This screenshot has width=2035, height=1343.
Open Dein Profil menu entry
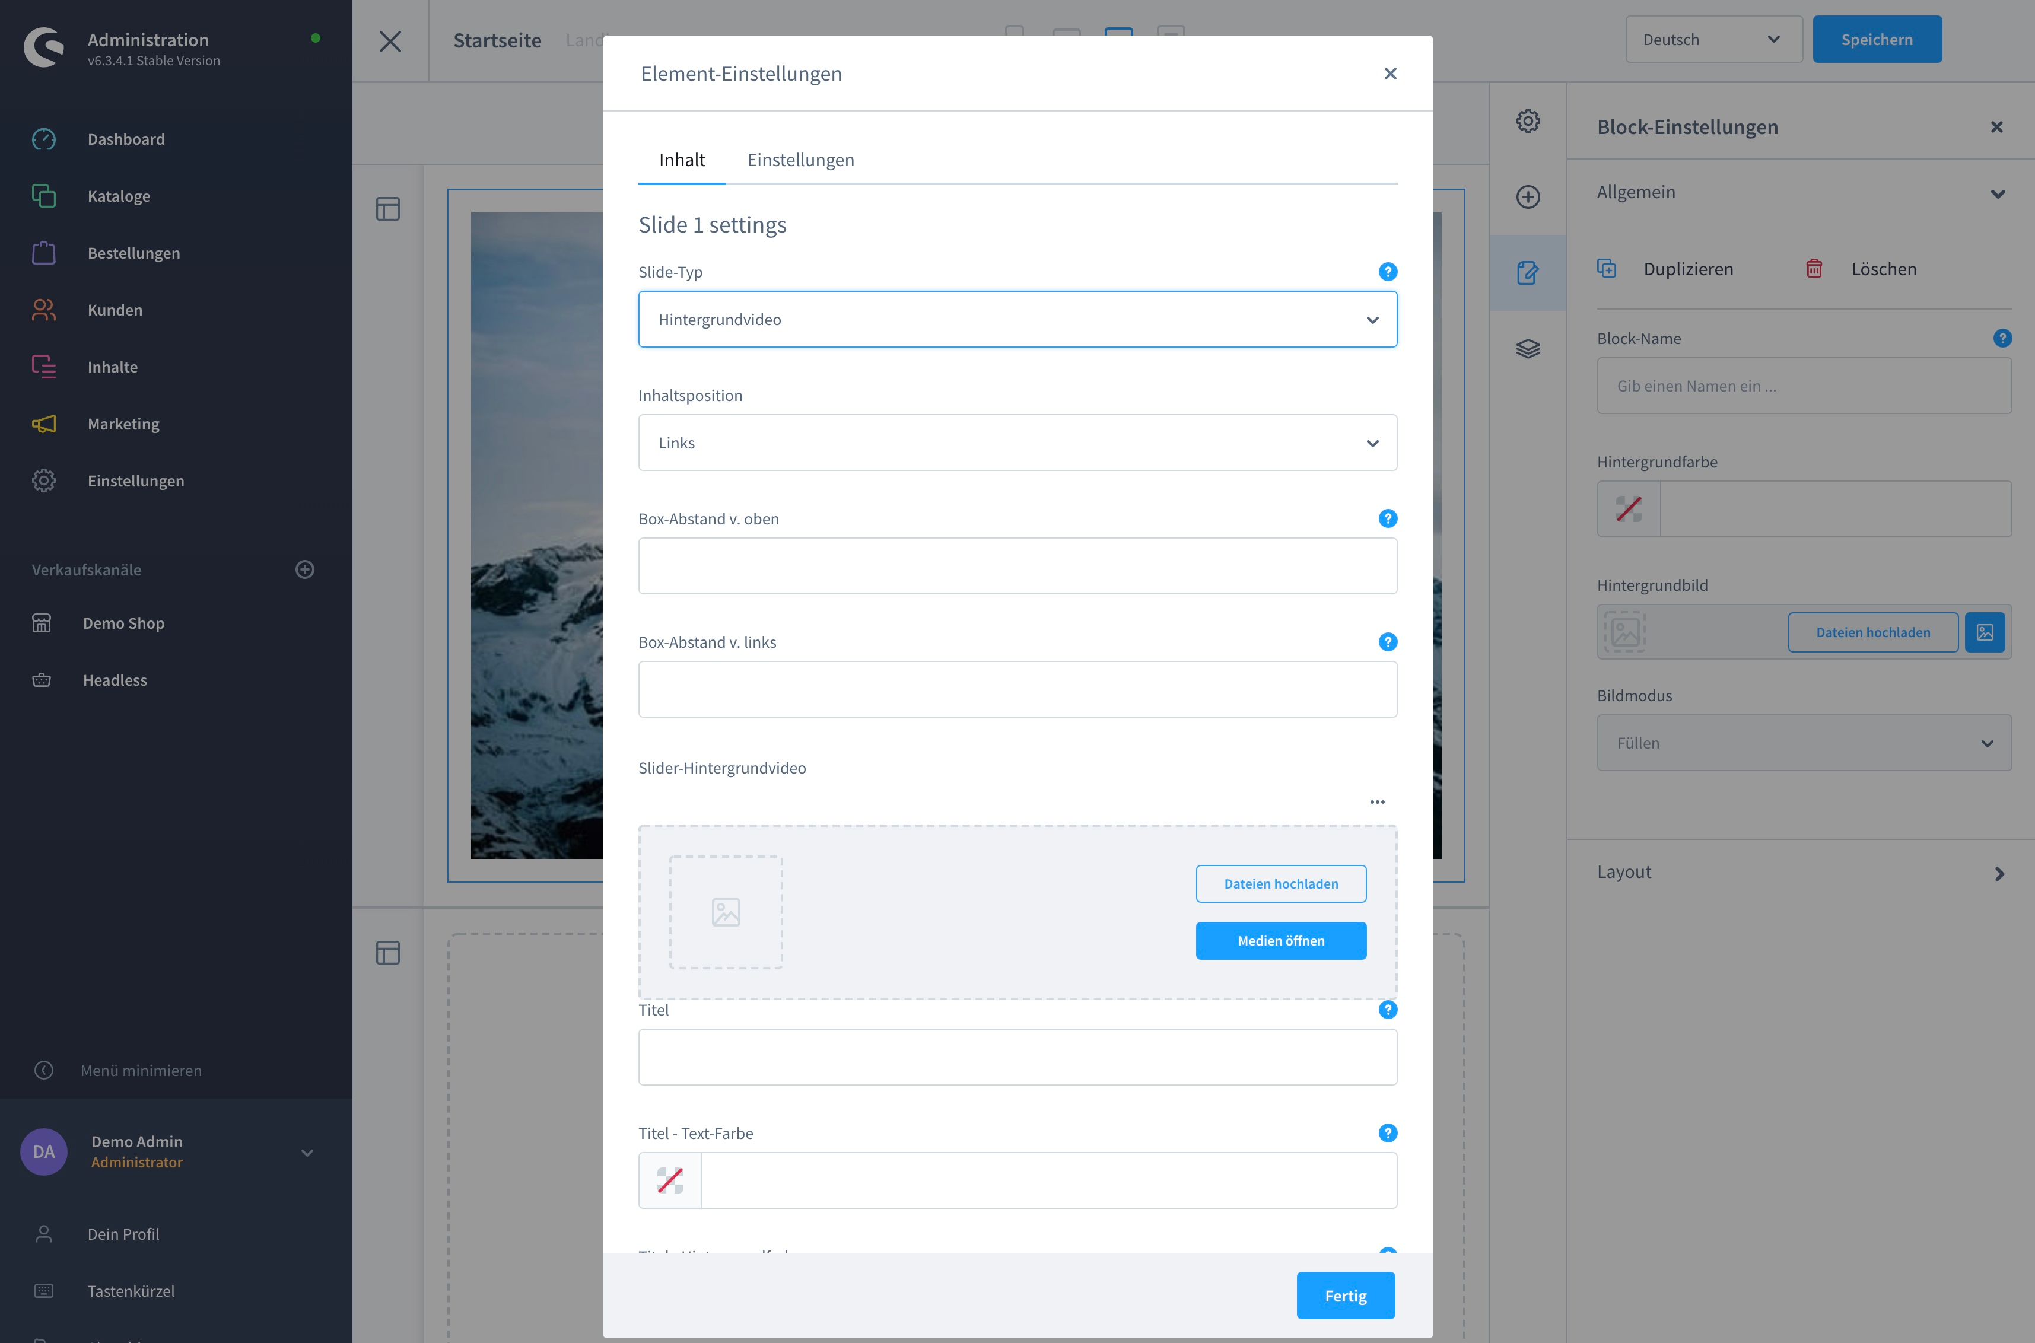point(123,1234)
